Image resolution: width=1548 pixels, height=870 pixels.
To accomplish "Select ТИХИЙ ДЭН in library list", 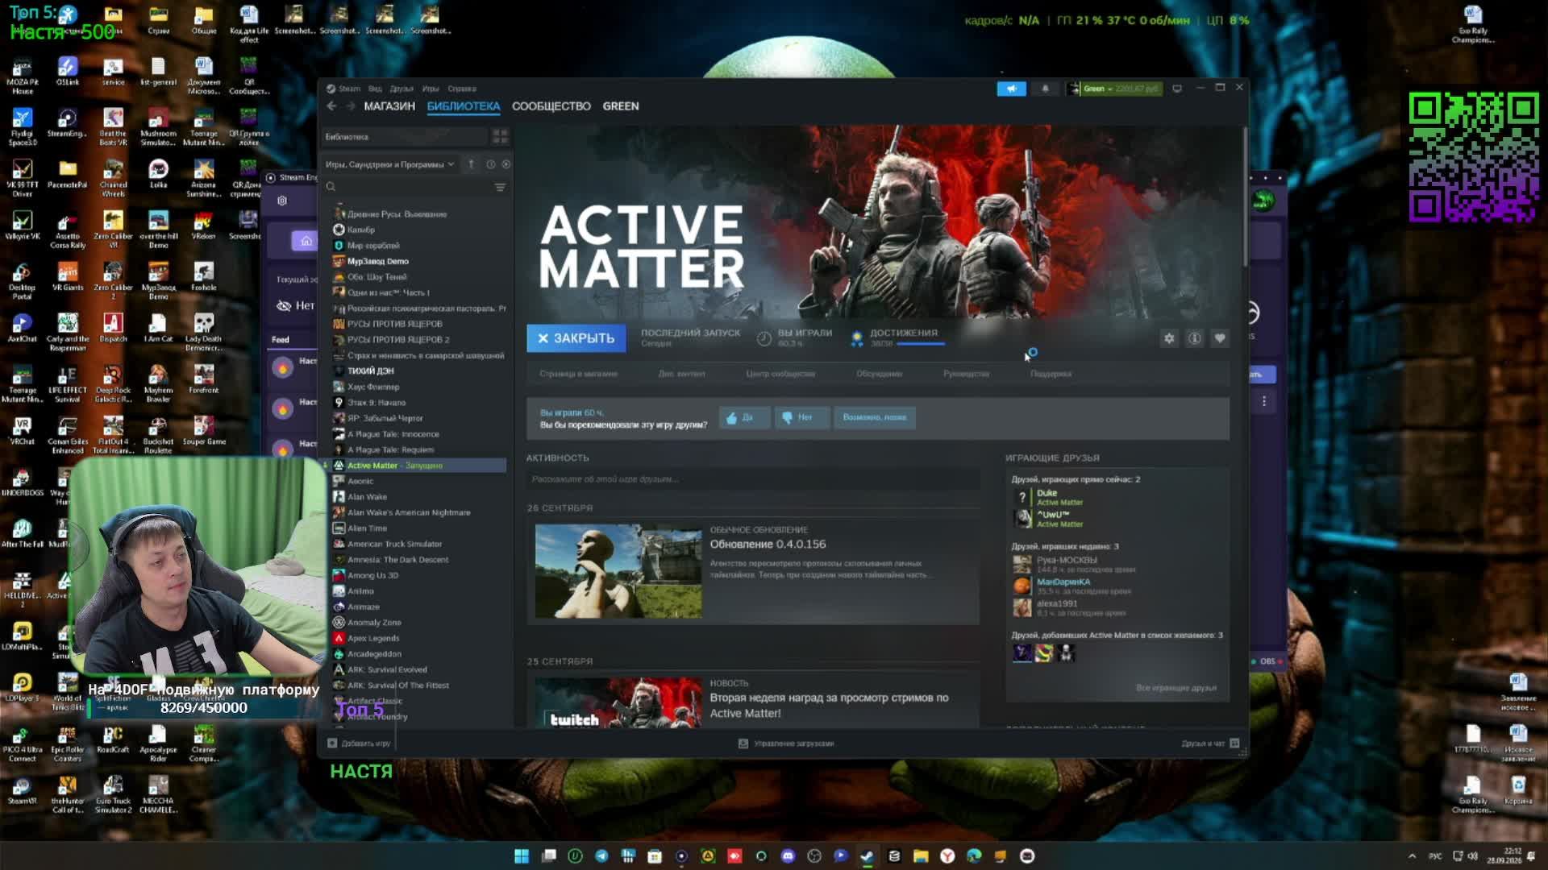I will coord(370,371).
